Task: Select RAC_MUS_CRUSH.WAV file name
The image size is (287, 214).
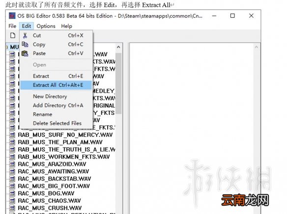Action: pyautogui.click(x=50, y=208)
